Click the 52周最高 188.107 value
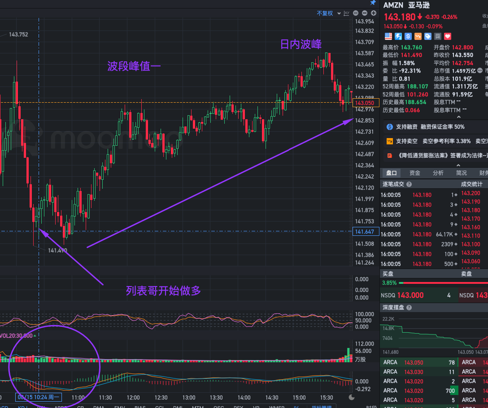 pos(417,87)
